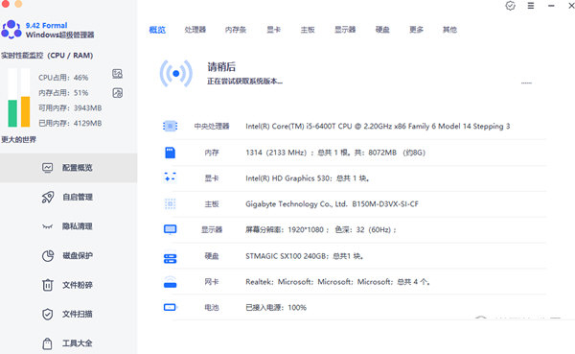
Task: Click the 9.42 Formal version label
Action: [47, 25]
